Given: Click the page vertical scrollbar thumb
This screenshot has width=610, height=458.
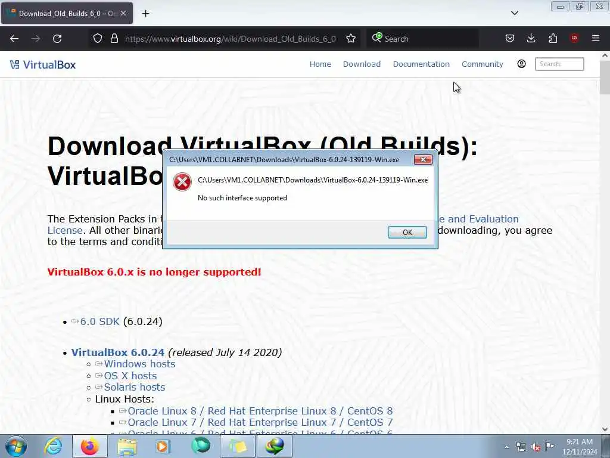Looking at the screenshot, I should 605,77.
